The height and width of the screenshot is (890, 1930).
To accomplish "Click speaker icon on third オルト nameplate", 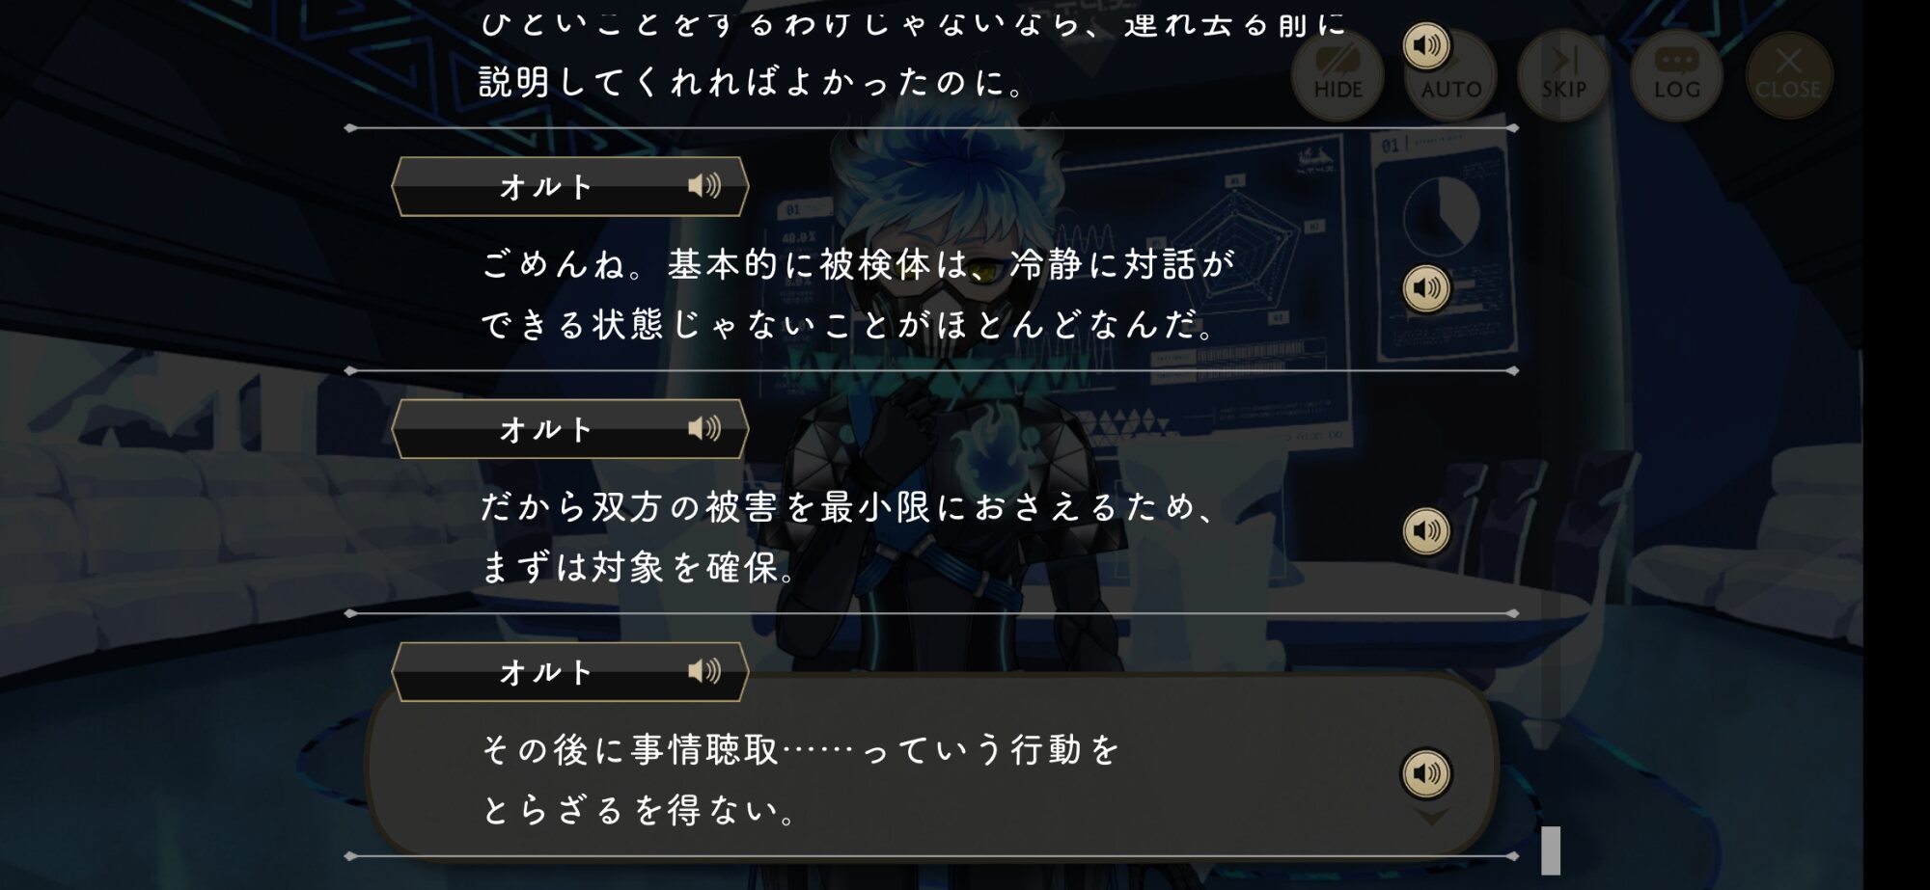I will pos(704,671).
